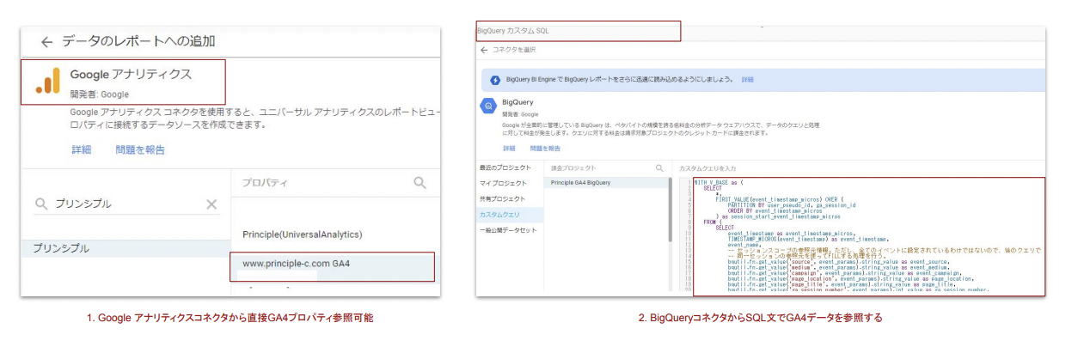1078x347 pixels.
Task: Click search icon in 課金プロジェクト column
Action: pos(659,168)
